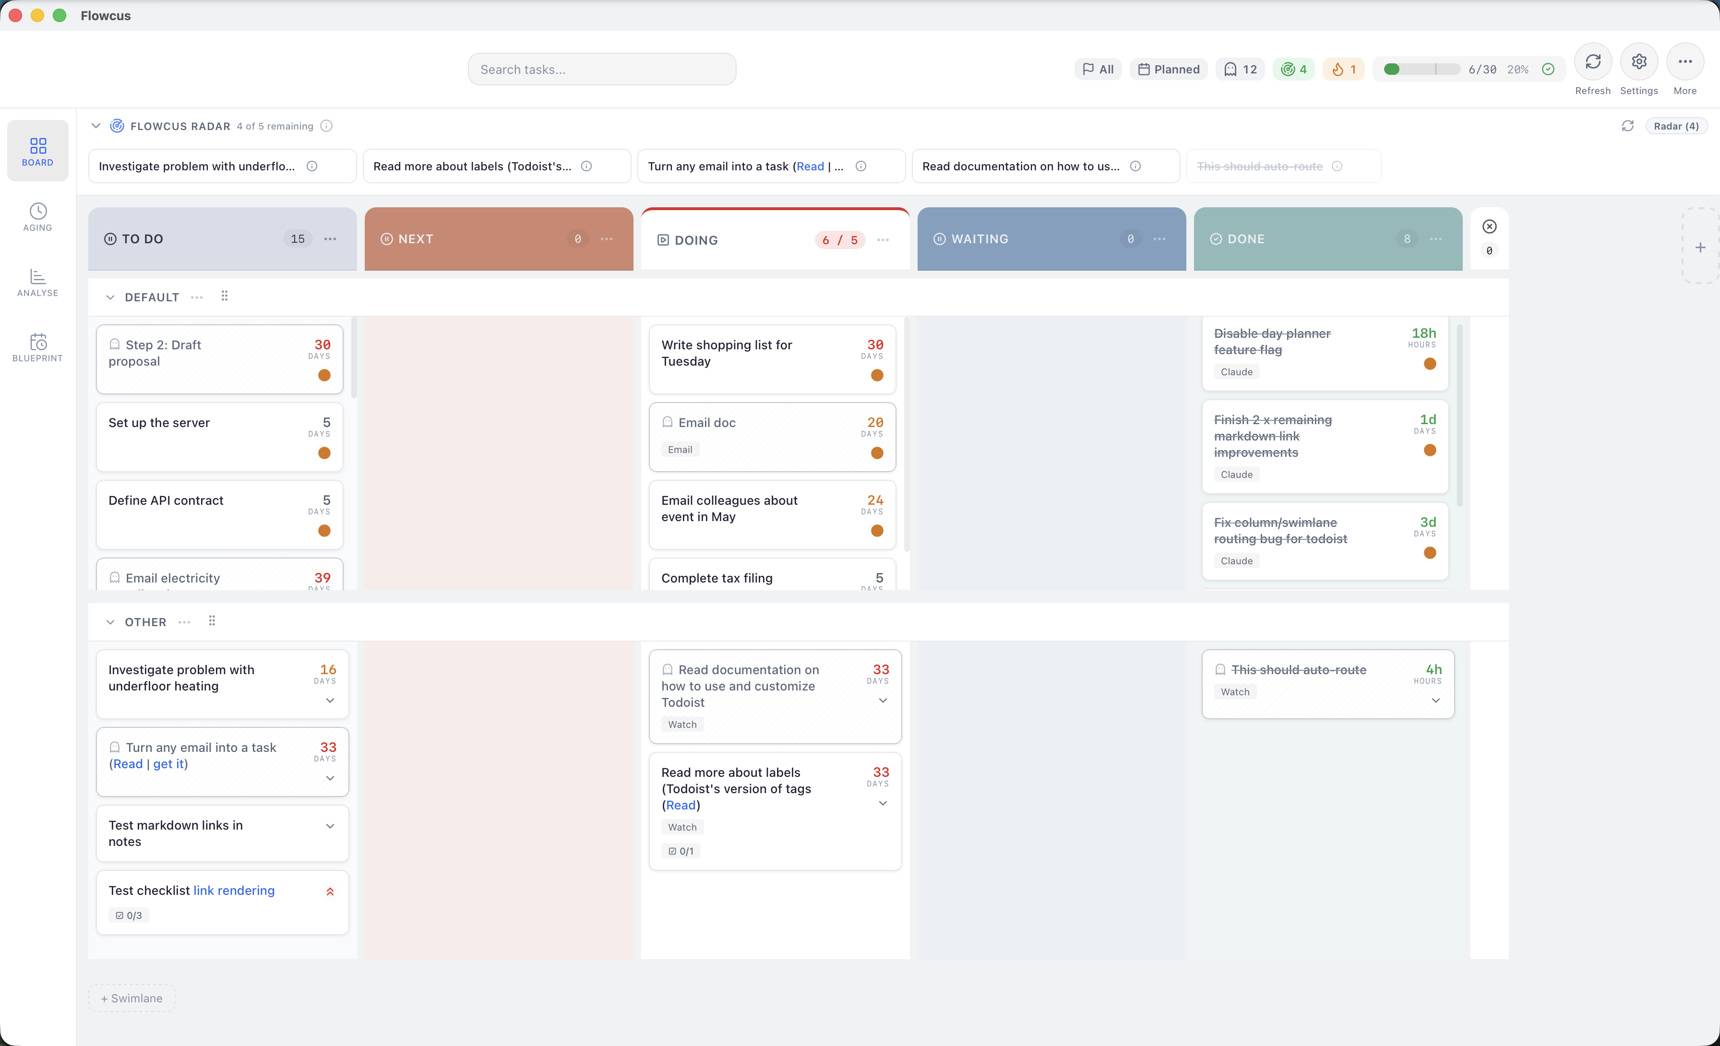1720x1046 pixels.
Task: Click info icon next to '4 of 5 remaining'
Action: tap(326, 126)
